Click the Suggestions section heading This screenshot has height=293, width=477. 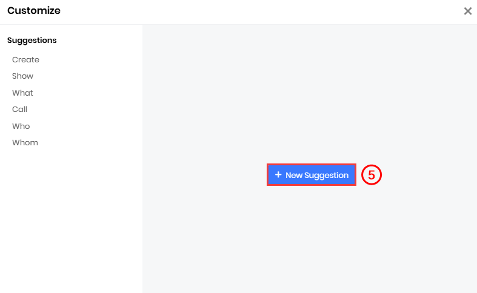(x=32, y=40)
